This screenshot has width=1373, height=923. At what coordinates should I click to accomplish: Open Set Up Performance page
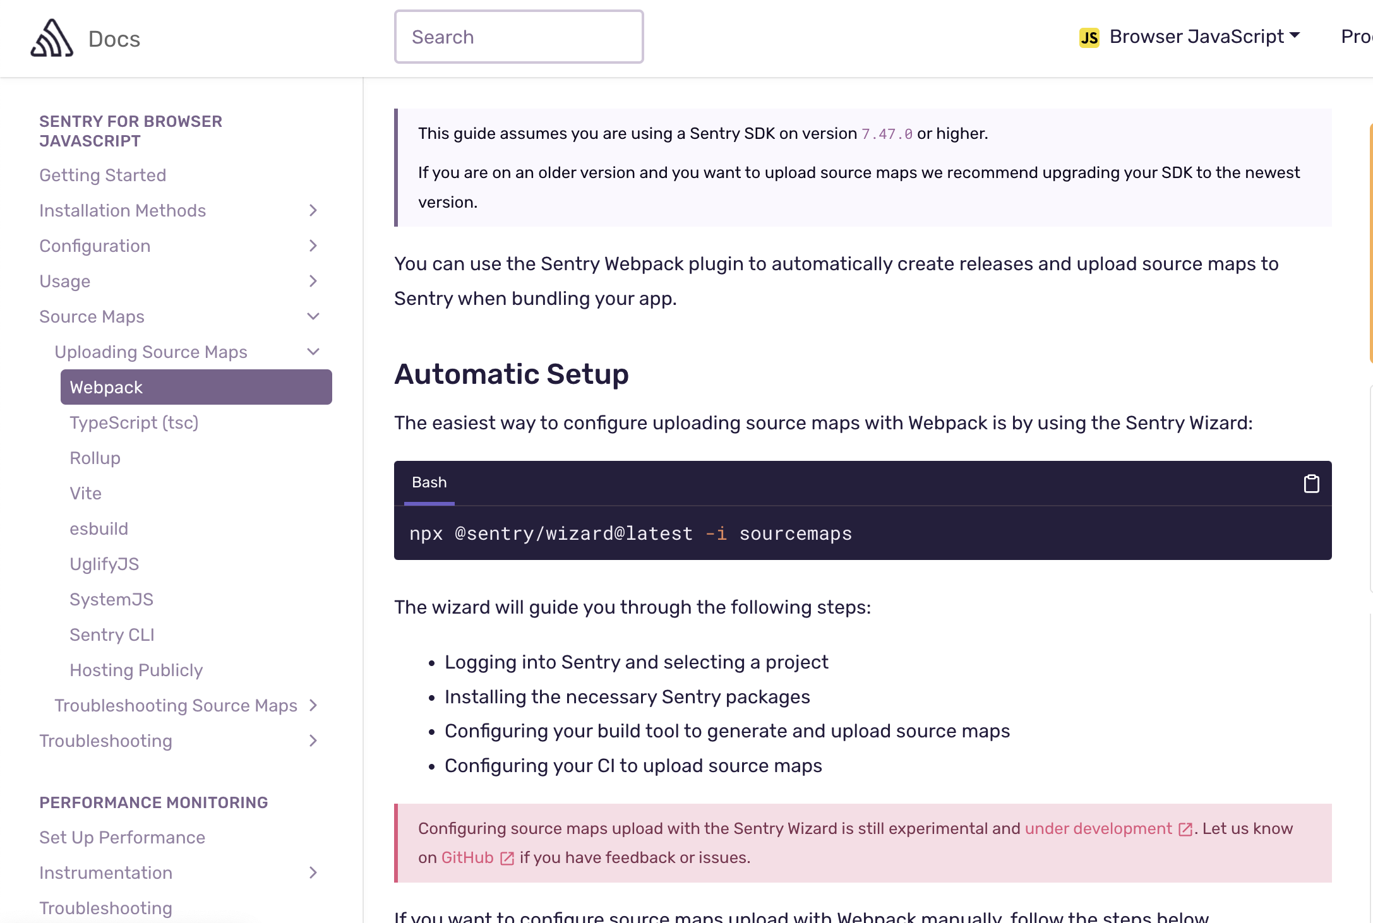122,837
